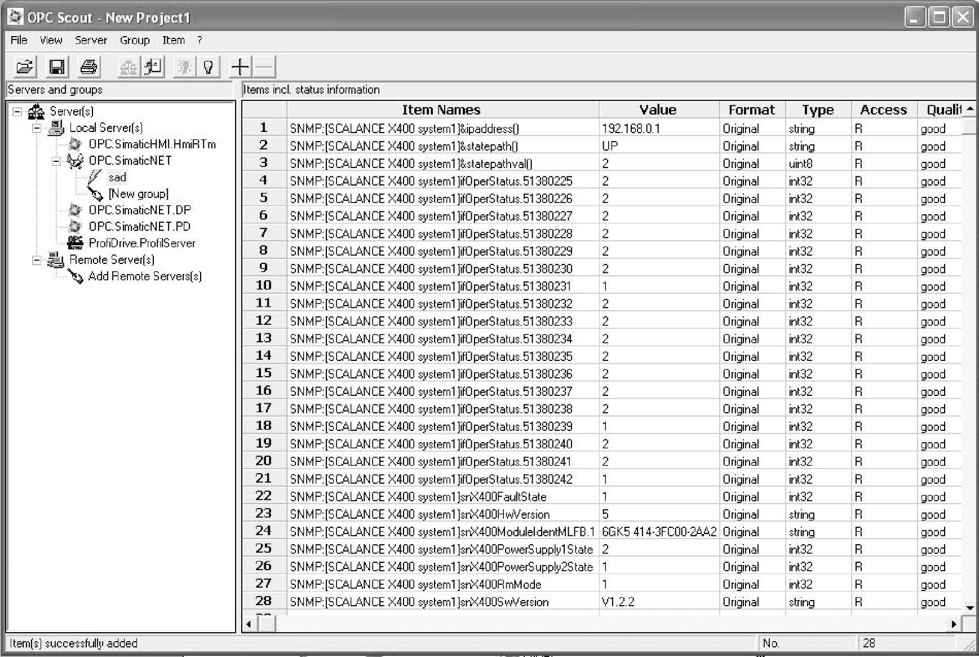Image resolution: width=979 pixels, height=657 pixels.
Task: Click the OPC Scout title bar icon
Action: tap(15, 17)
